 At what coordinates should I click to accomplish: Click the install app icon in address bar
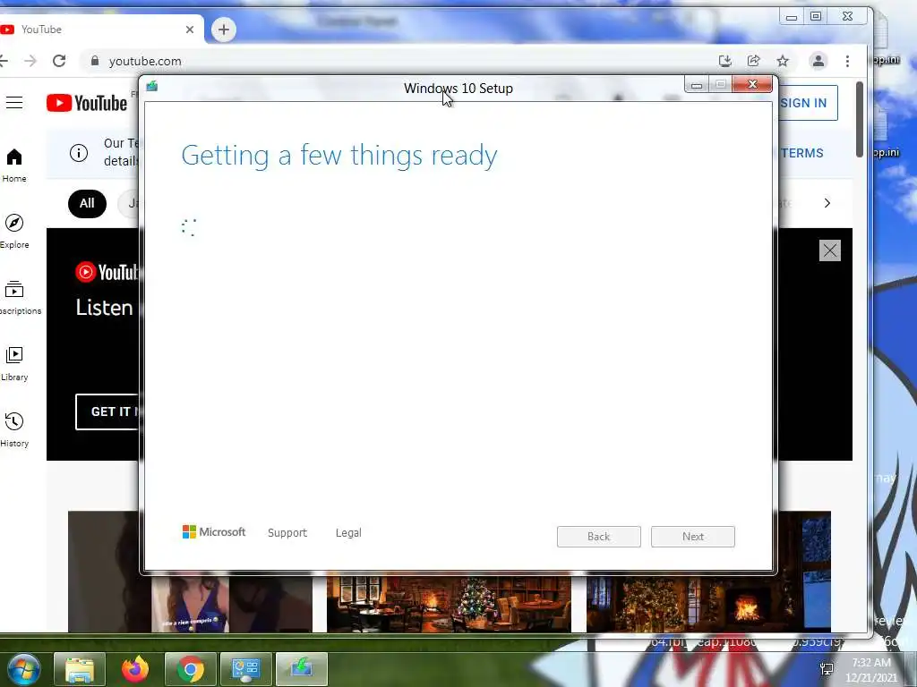[x=724, y=61]
